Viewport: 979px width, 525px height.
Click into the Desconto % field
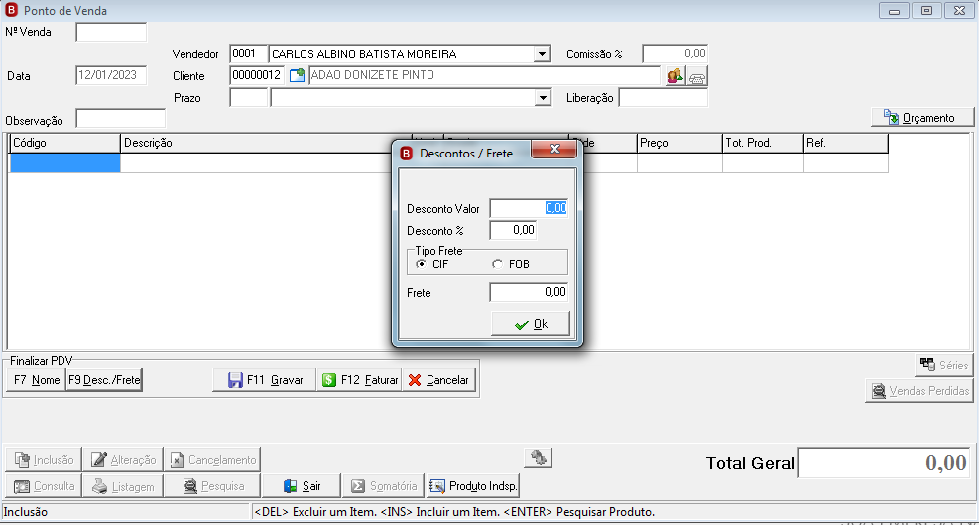coord(513,230)
